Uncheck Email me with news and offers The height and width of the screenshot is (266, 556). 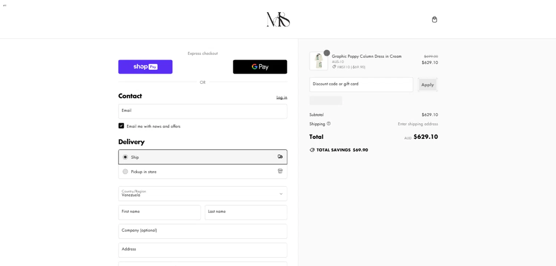121,126
